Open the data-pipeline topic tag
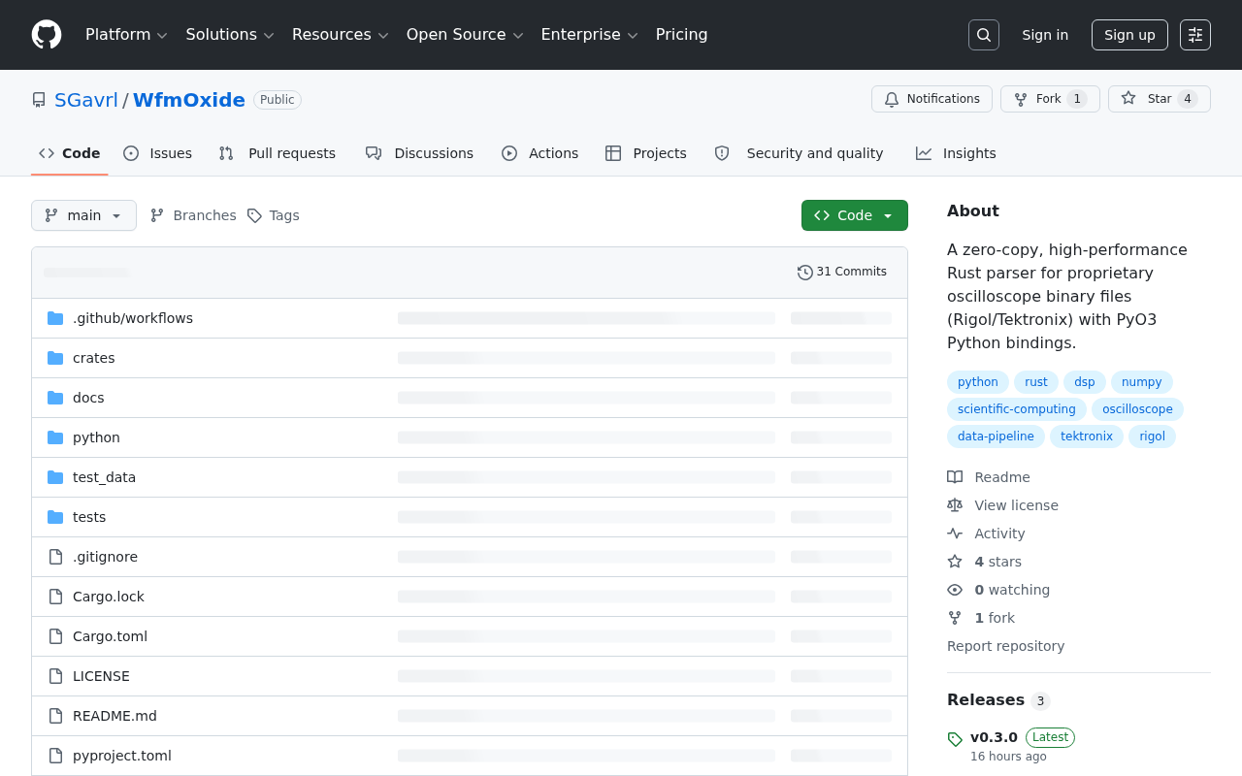 [x=996, y=436]
